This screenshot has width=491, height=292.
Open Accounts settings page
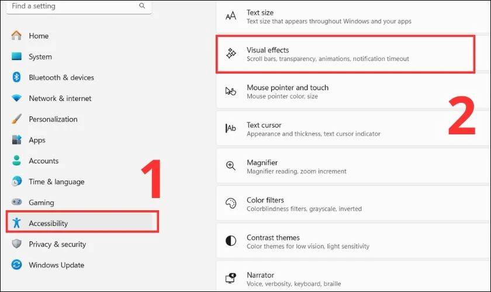pos(79,161)
